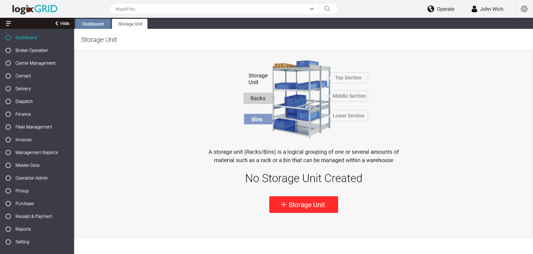This screenshot has height=254, width=533.
Task: Click the circle icon beside Dashboard
Action: coord(8,38)
